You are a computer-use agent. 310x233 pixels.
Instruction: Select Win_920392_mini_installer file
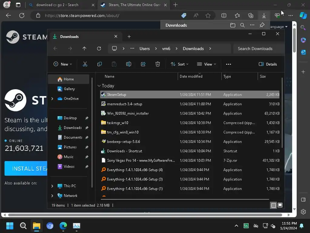[x=190, y=113]
